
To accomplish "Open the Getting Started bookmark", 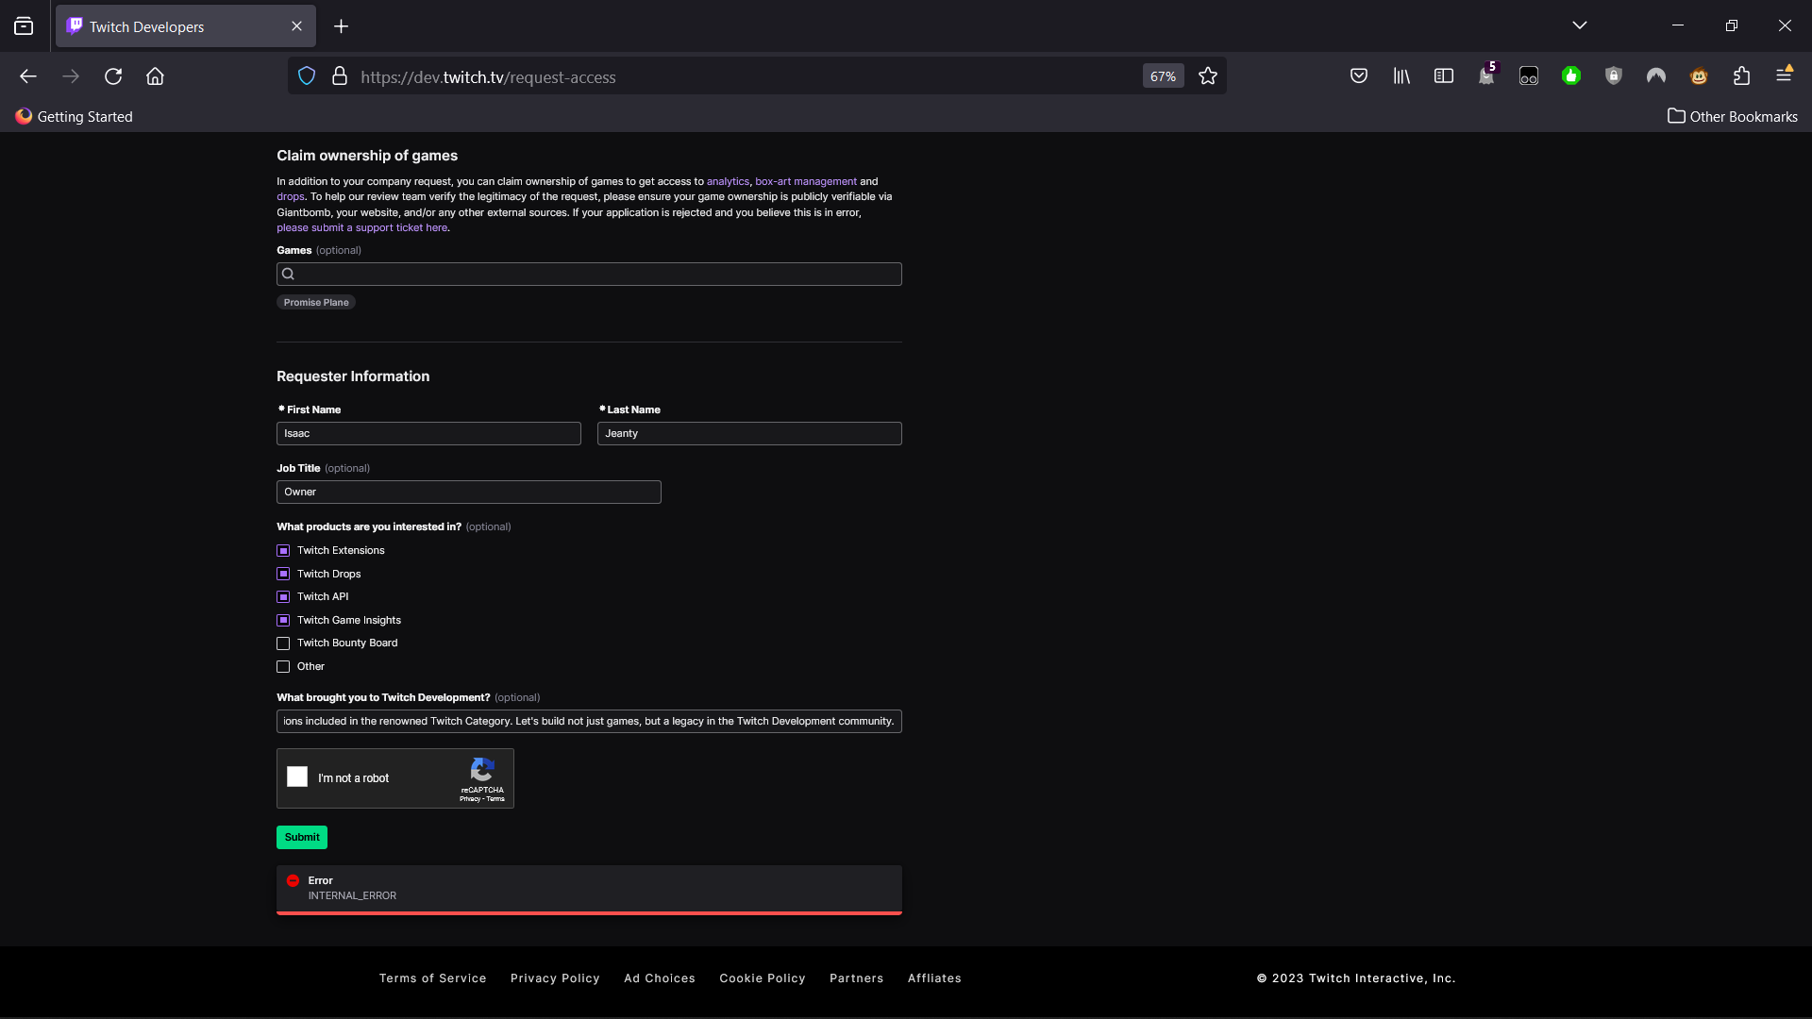I will pos(74,116).
